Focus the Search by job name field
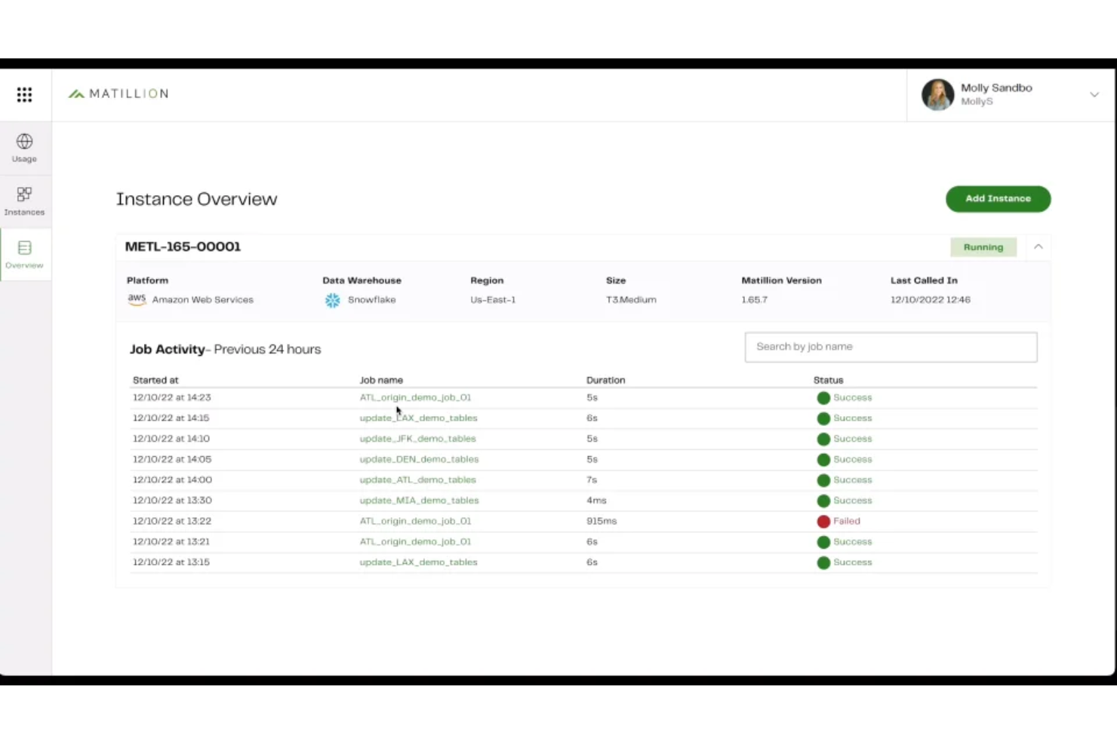This screenshot has width=1117, height=744. [x=891, y=347]
